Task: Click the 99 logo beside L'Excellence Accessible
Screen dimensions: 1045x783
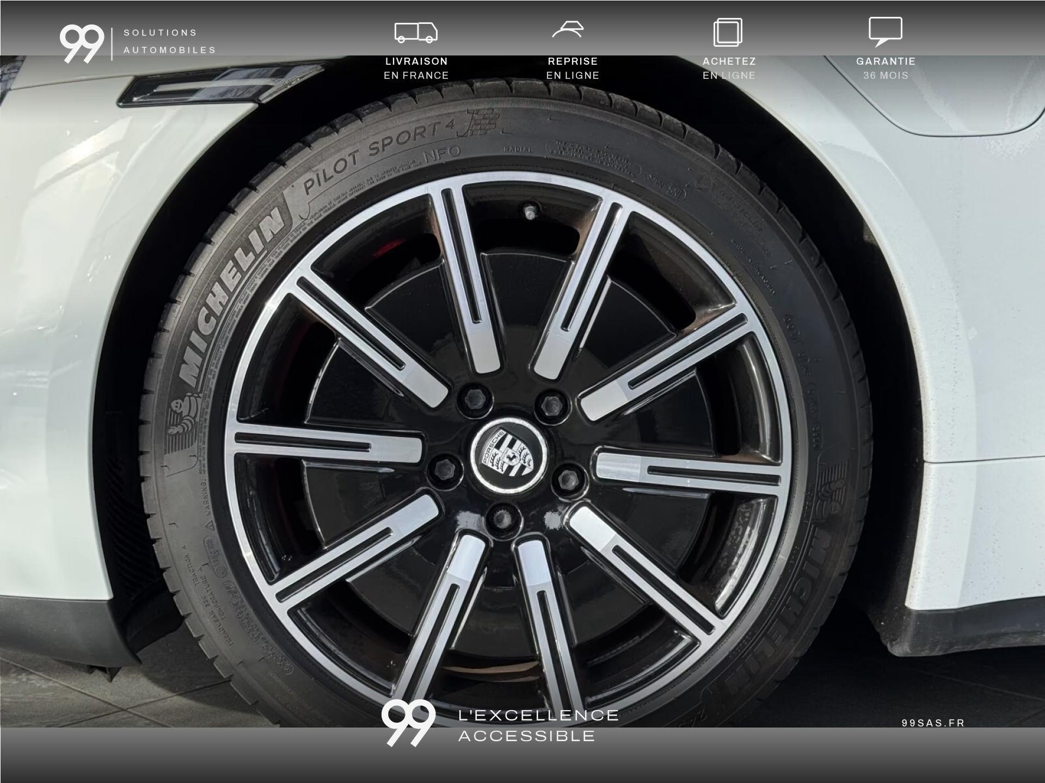Action: [x=408, y=723]
